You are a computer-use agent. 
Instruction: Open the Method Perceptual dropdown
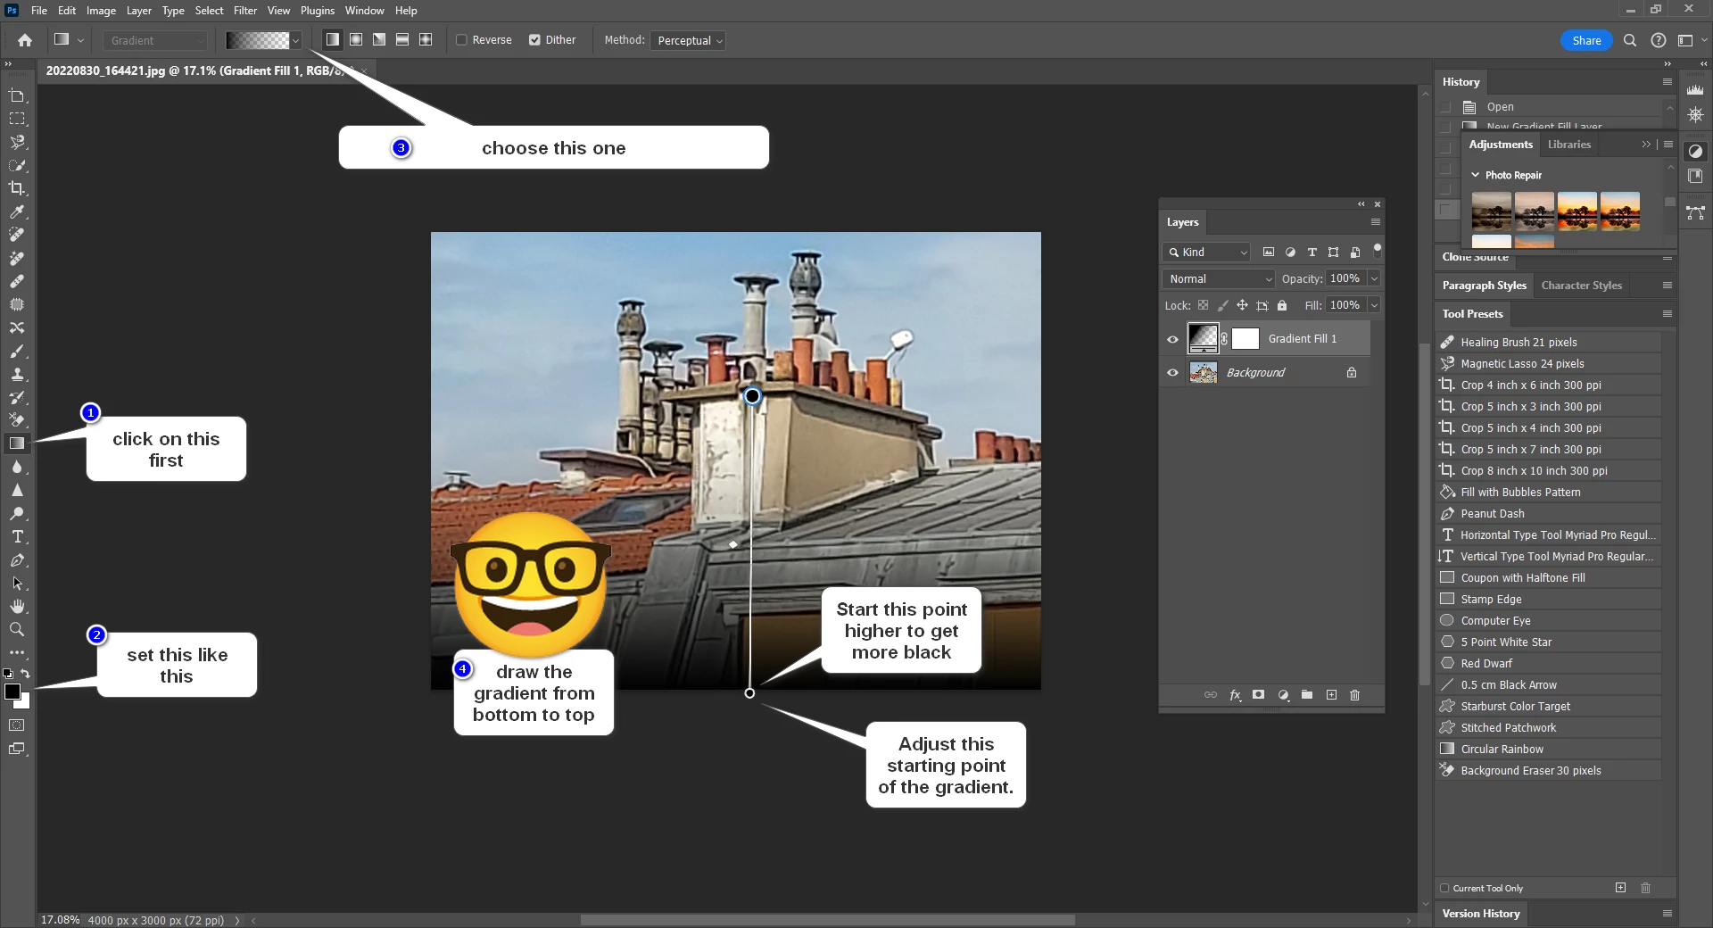coord(688,41)
